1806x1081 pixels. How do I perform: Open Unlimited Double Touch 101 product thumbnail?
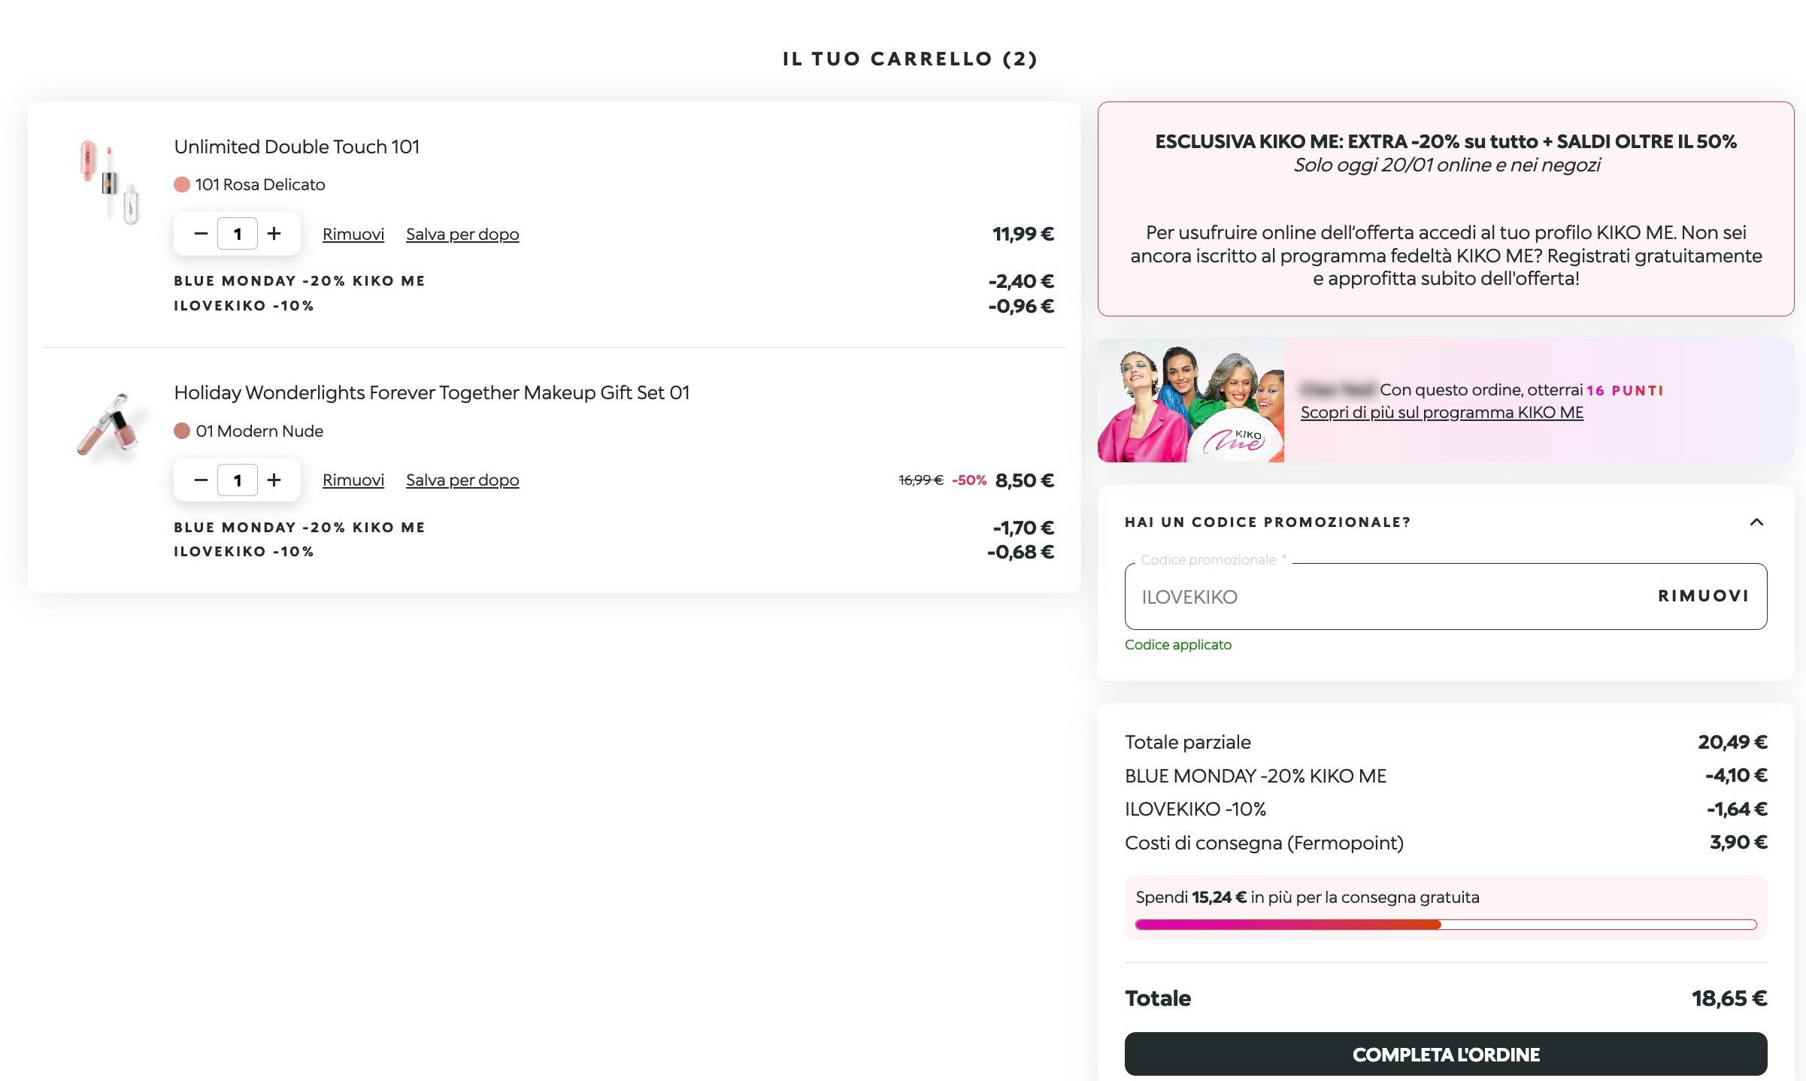[110, 181]
